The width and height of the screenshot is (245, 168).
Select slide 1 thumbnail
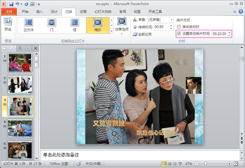[x=20, y=63]
